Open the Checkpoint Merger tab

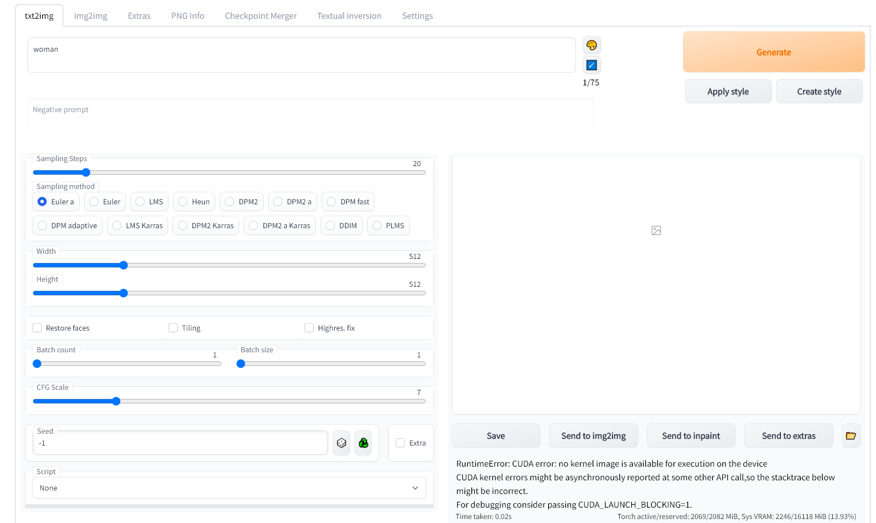pos(261,15)
